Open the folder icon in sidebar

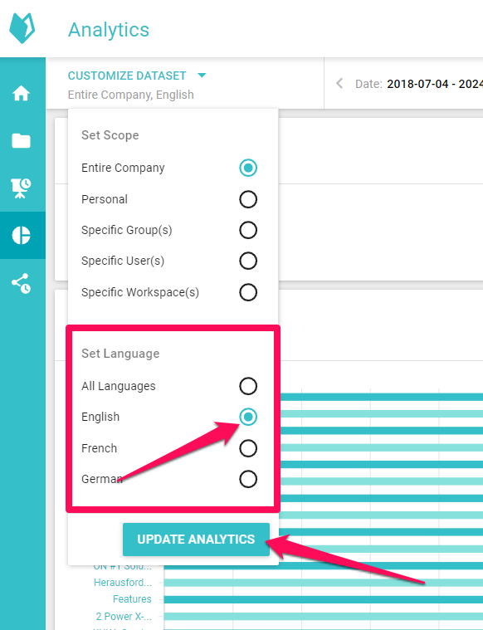click(x=21, y=140)
